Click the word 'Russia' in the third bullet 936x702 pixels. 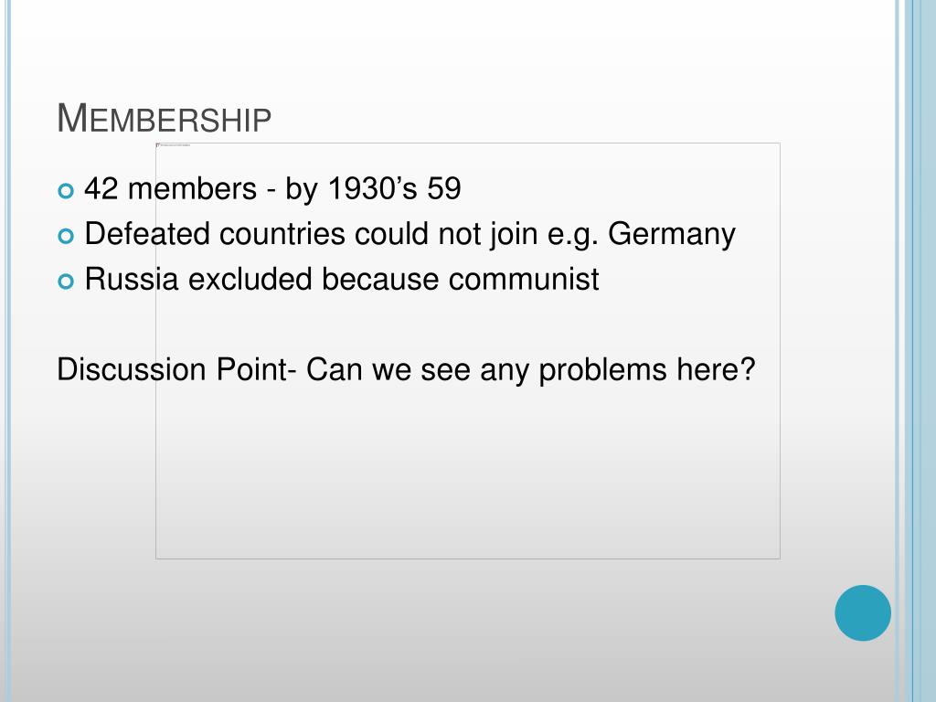(x=132, y=280)
